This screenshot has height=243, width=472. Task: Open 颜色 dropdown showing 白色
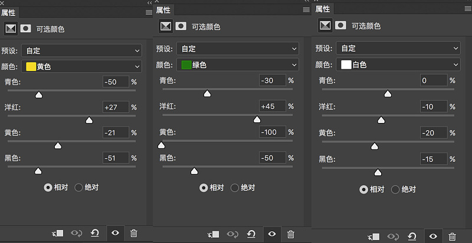(x=398, y=65)
